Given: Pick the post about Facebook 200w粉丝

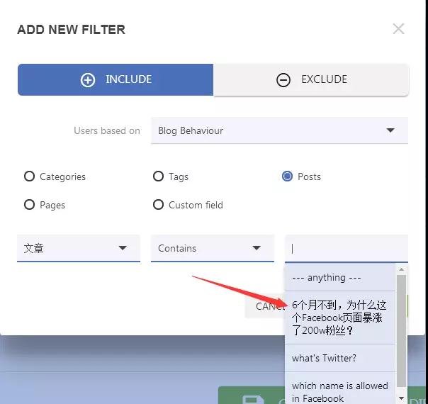Looking at the screenshot, I should tap(340, 318).
